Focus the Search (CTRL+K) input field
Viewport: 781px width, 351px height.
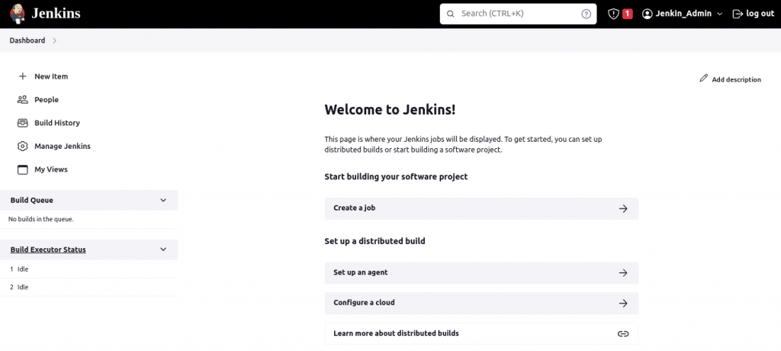click(x=518, y=14)
